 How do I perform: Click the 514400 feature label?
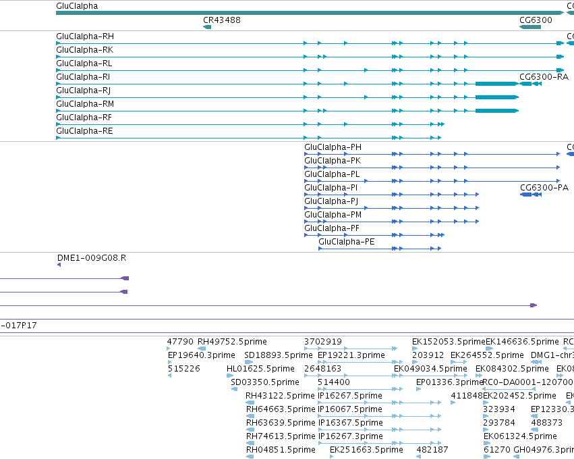tap(333, 382)
